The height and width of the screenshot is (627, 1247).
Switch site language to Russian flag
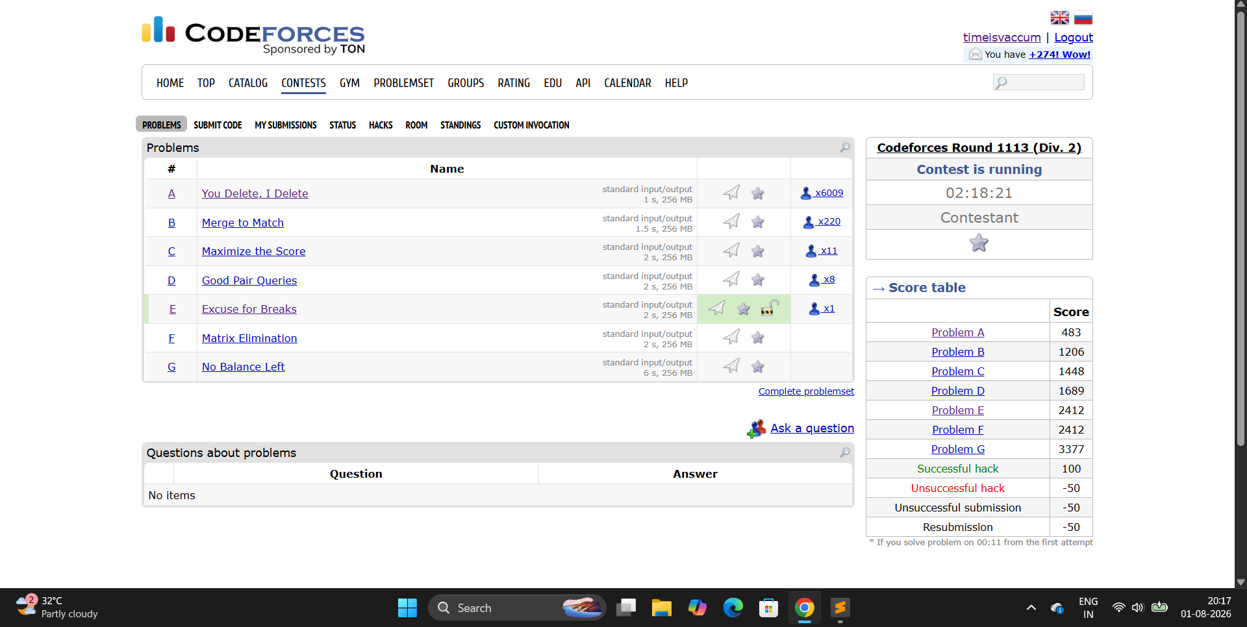tap(1083, 18)
